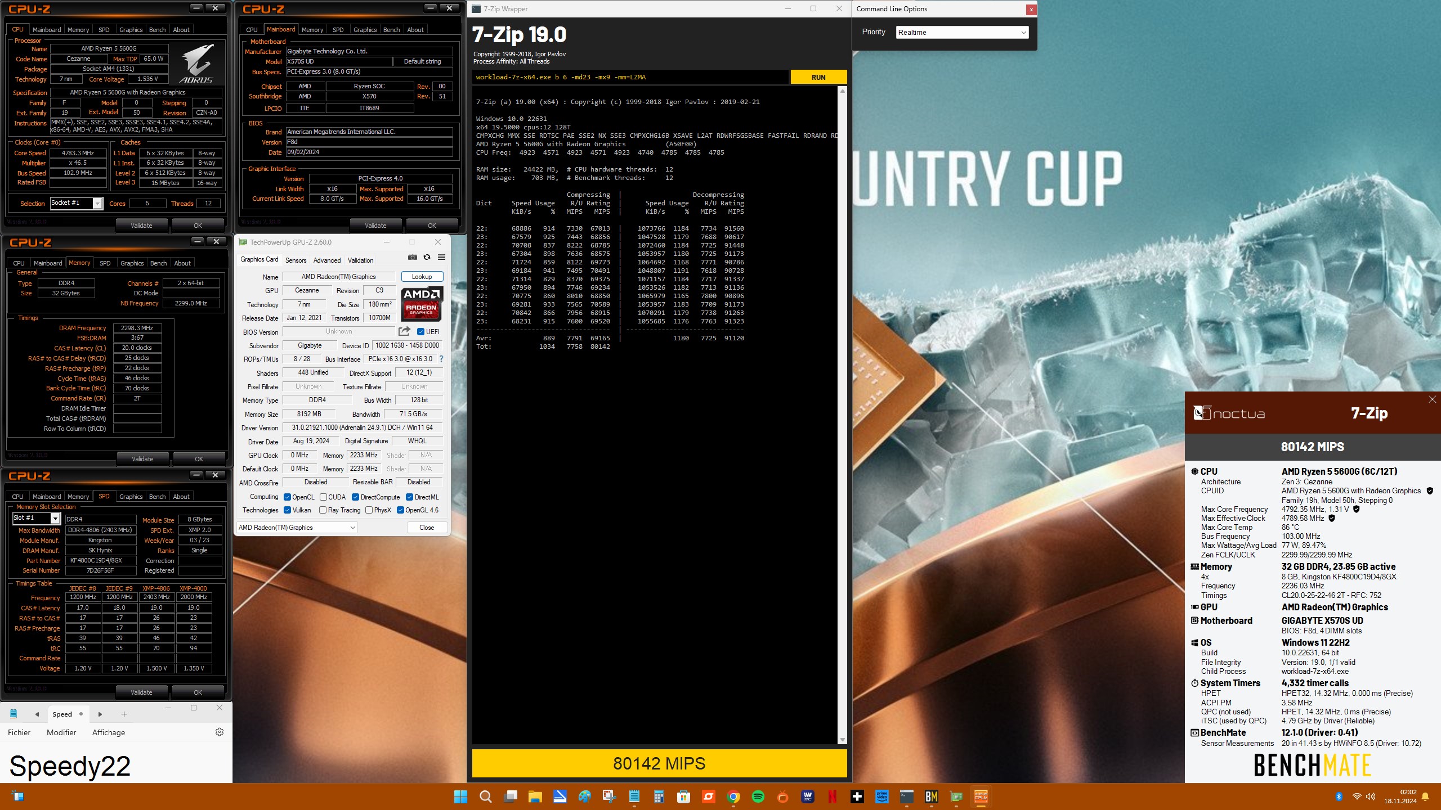1441x810 pixels.
Task: Open Calculator from the taskbar
Action: point(659,796)
